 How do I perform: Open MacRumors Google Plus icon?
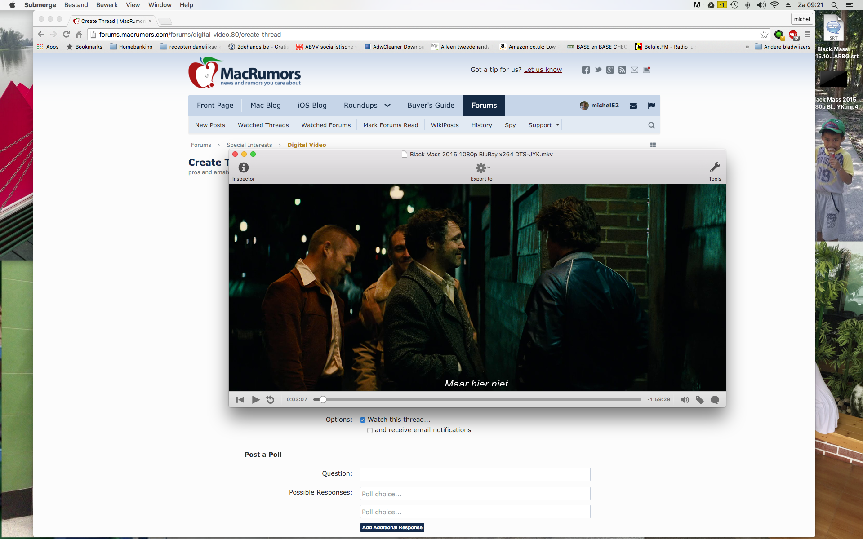tap(610, 70)
